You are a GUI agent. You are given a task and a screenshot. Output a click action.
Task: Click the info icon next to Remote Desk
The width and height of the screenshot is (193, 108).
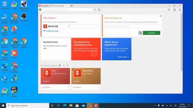[x=121, y=18]
